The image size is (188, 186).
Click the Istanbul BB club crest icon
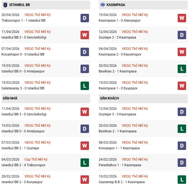(5, 5)
